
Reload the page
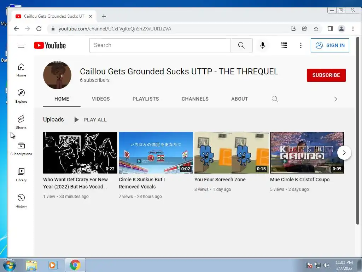39,29
